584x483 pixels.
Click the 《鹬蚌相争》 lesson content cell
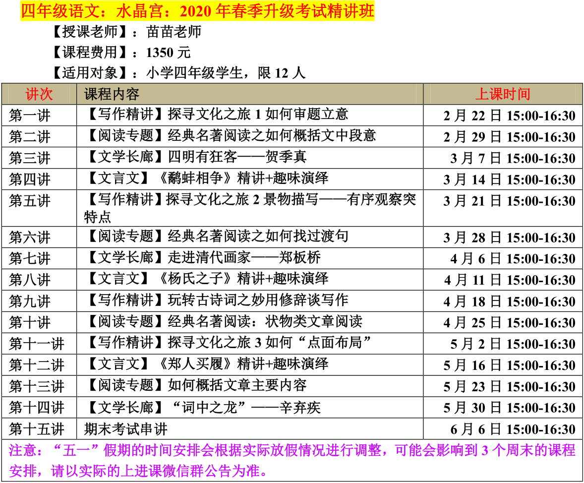tap(206, 179)
